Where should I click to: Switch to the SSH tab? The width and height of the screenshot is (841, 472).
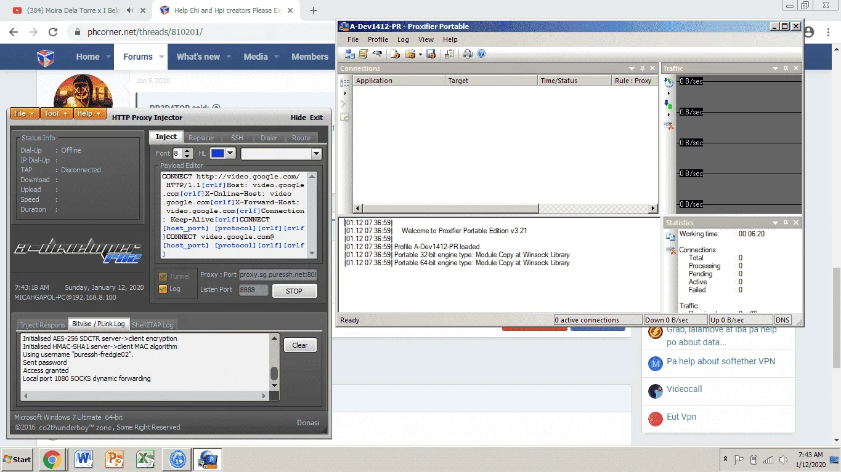(x=237, y=138)
